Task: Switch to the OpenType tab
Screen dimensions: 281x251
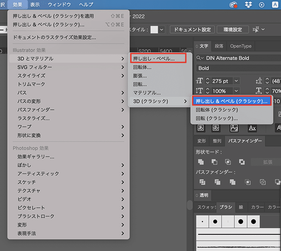Action: [x=241, y=46]
